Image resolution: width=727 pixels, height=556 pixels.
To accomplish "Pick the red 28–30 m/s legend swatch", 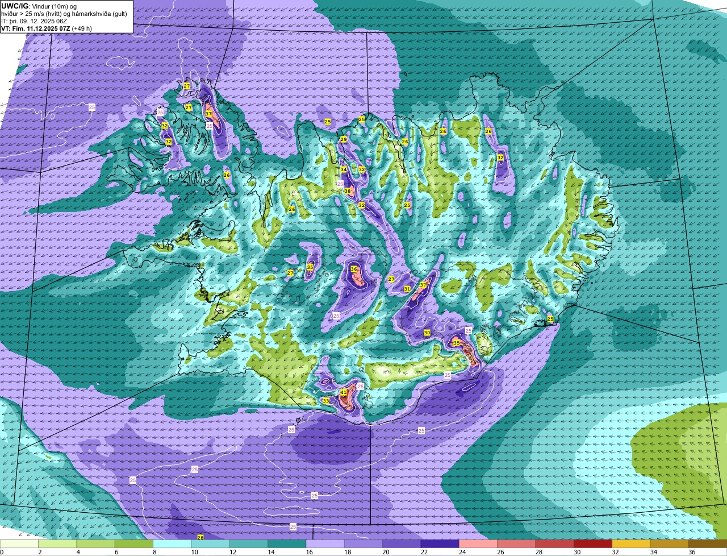I will [554, 543].
